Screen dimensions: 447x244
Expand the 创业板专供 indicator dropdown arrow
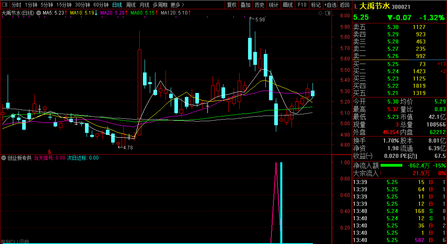4,158
